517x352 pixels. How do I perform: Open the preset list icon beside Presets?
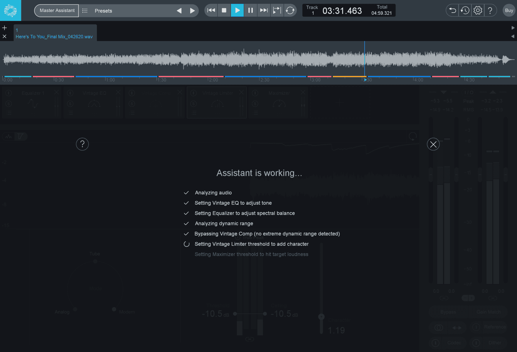[85, 11]
